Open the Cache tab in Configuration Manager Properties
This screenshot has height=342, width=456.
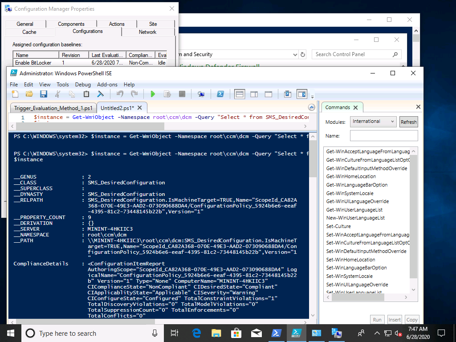click(29, 32)
